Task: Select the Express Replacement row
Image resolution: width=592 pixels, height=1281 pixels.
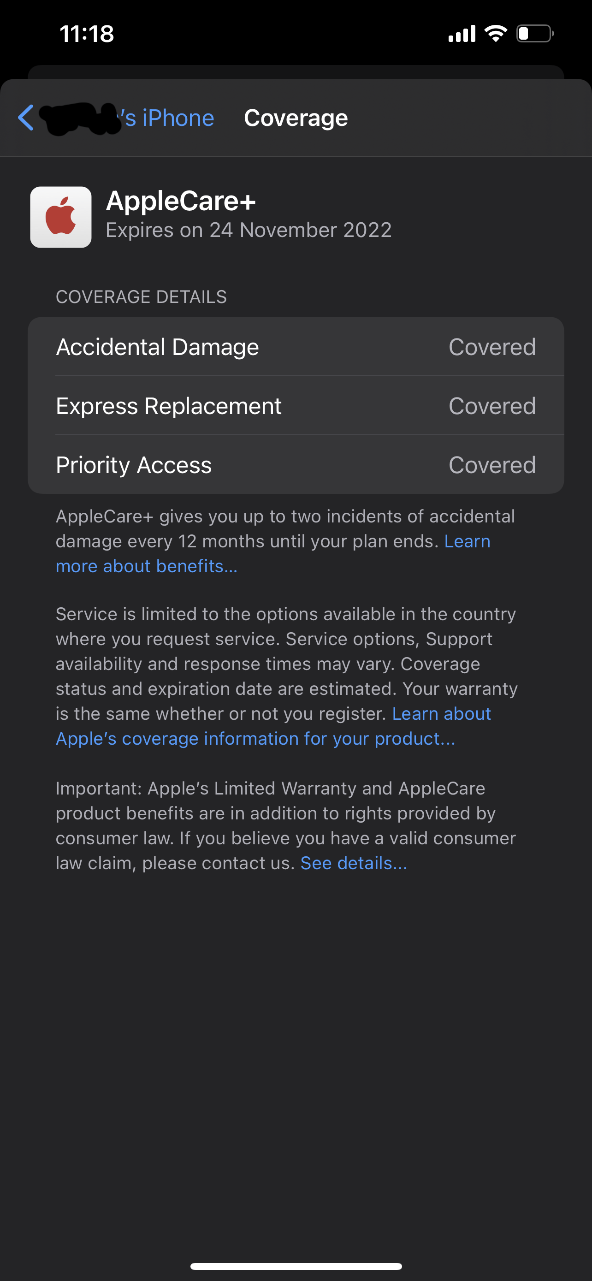Action: coord(169,406)
